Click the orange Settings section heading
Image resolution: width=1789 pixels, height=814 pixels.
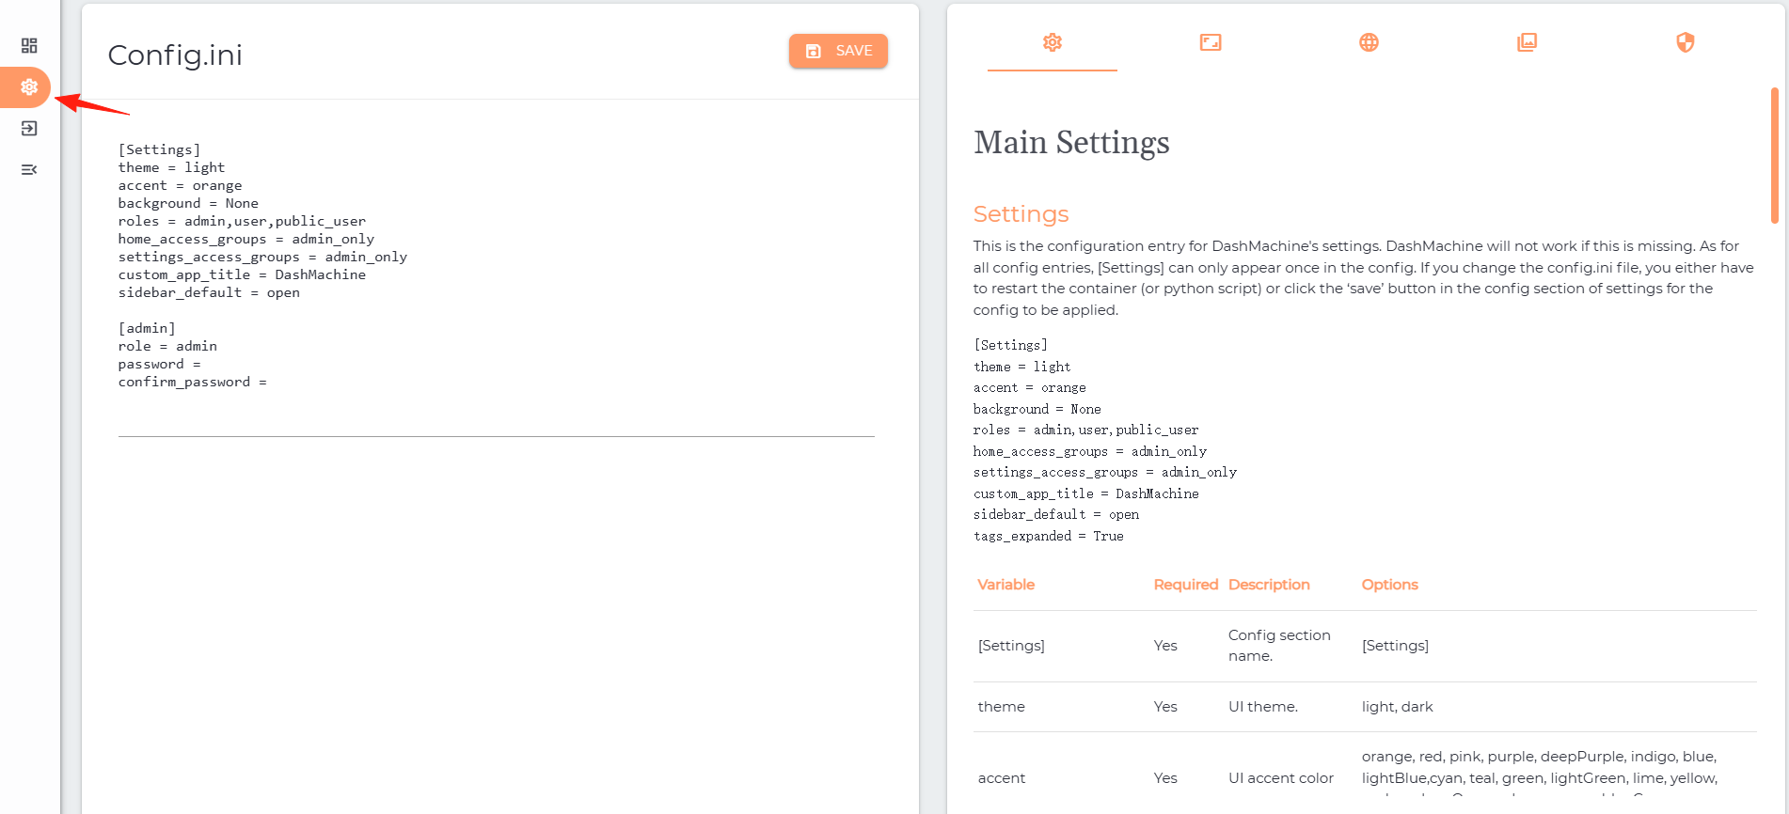(1021, 214)
